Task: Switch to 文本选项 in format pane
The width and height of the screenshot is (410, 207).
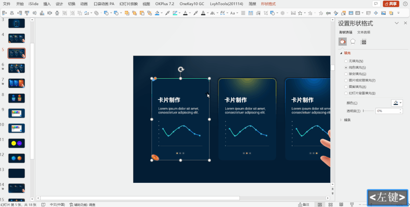Action: click(364, 32)
